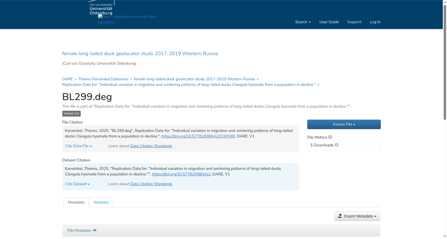
Task: Open the dataverse title link at top
Action: pos(140,54)
